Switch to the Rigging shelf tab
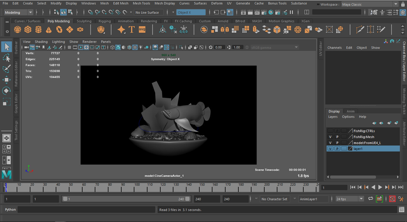Viewport: 407px width, 222px height. point(105,21)
